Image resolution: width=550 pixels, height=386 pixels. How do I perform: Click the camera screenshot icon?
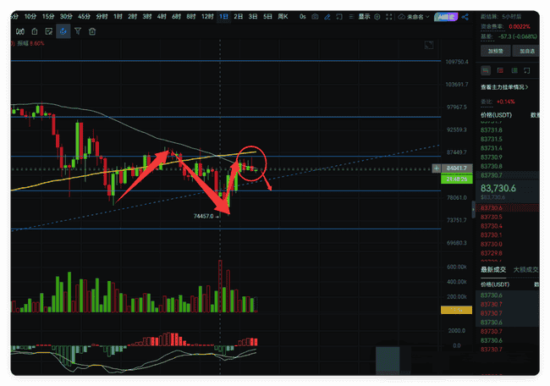click(316, 16)
